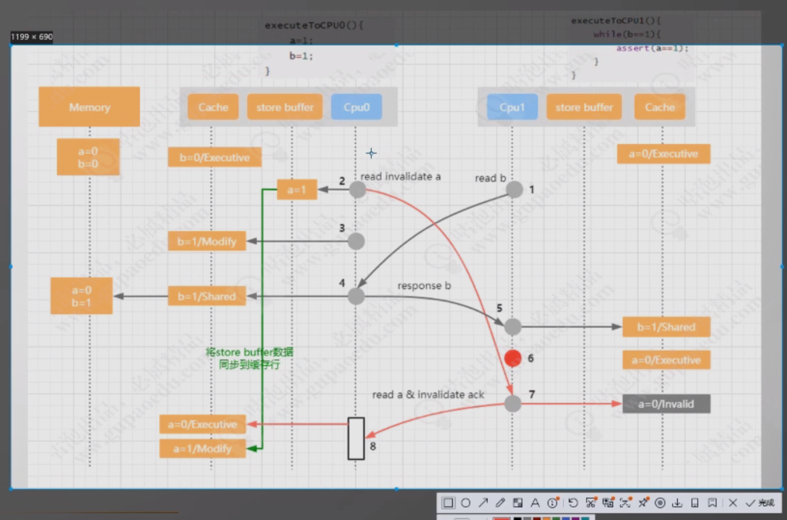Click the a=0/Invalid gray box
Screen dimensions: 787x520
click(x=666, y=404)
